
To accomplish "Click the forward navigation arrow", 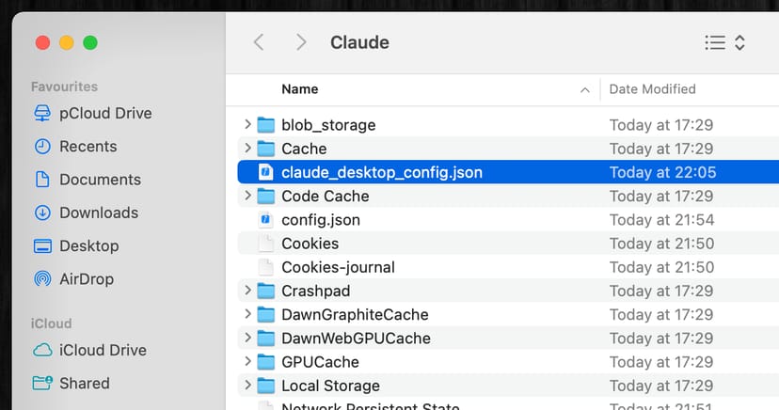I will coord(301,42).
